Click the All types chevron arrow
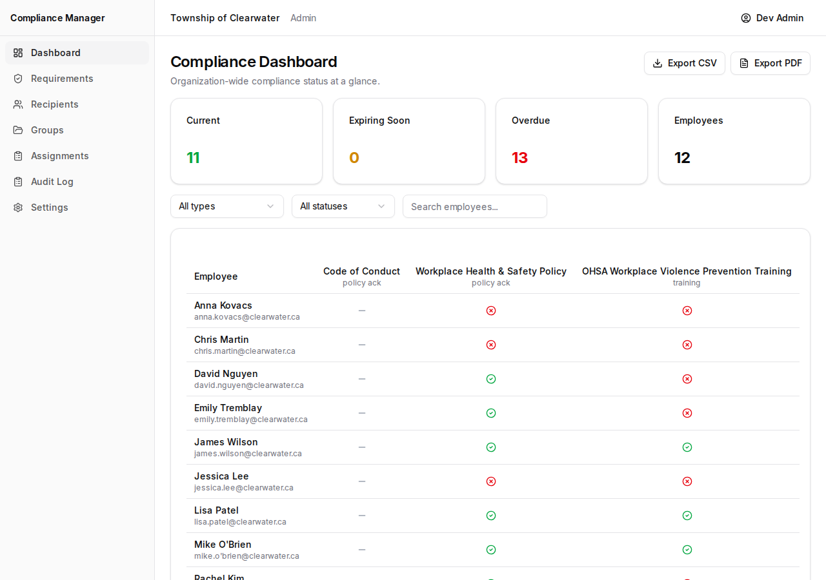The height and width of the screenshot is (580, 826). click(x=270, y=206)
